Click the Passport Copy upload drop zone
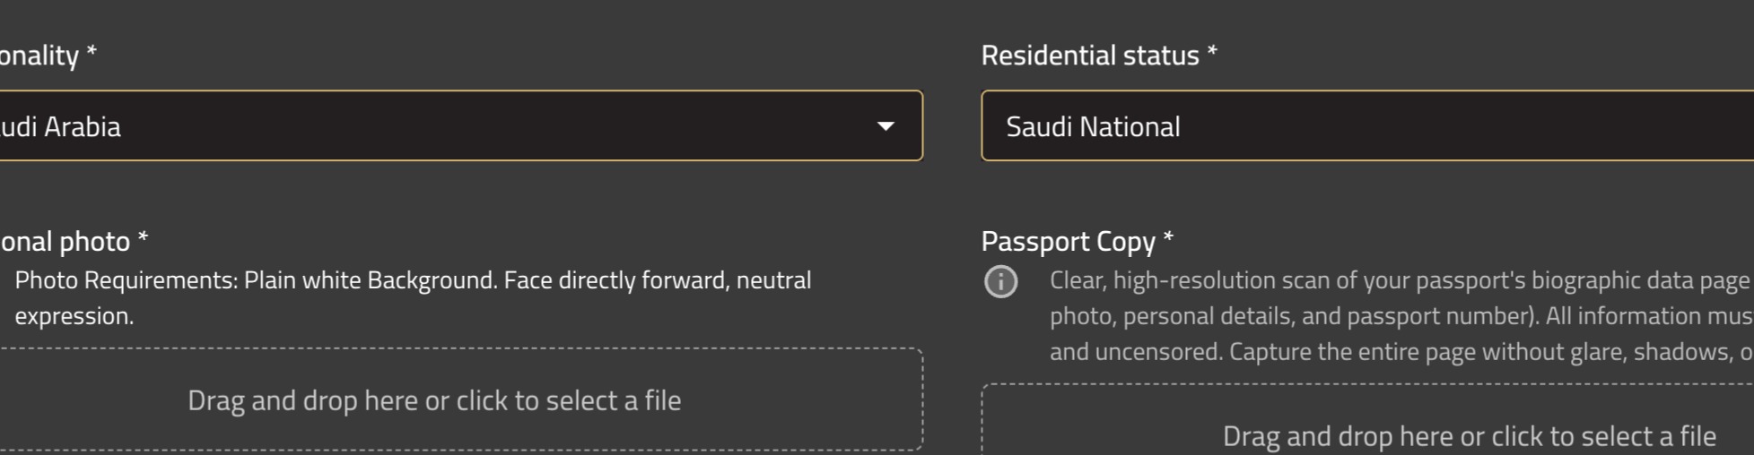 coord(1367,419)
